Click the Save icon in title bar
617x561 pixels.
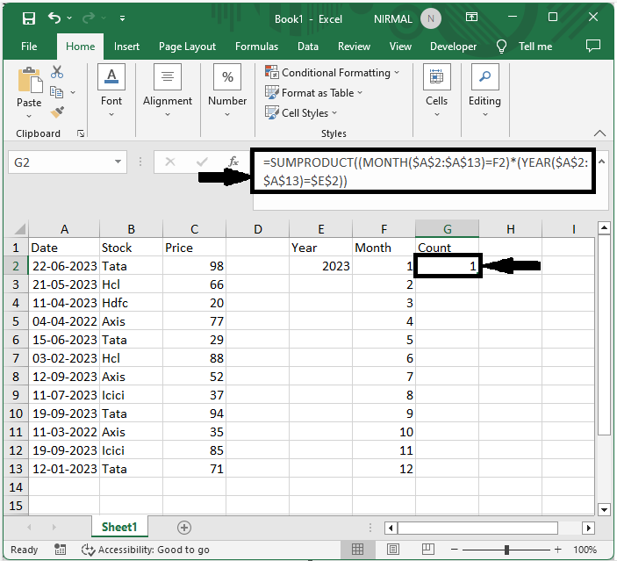point(28,18)
